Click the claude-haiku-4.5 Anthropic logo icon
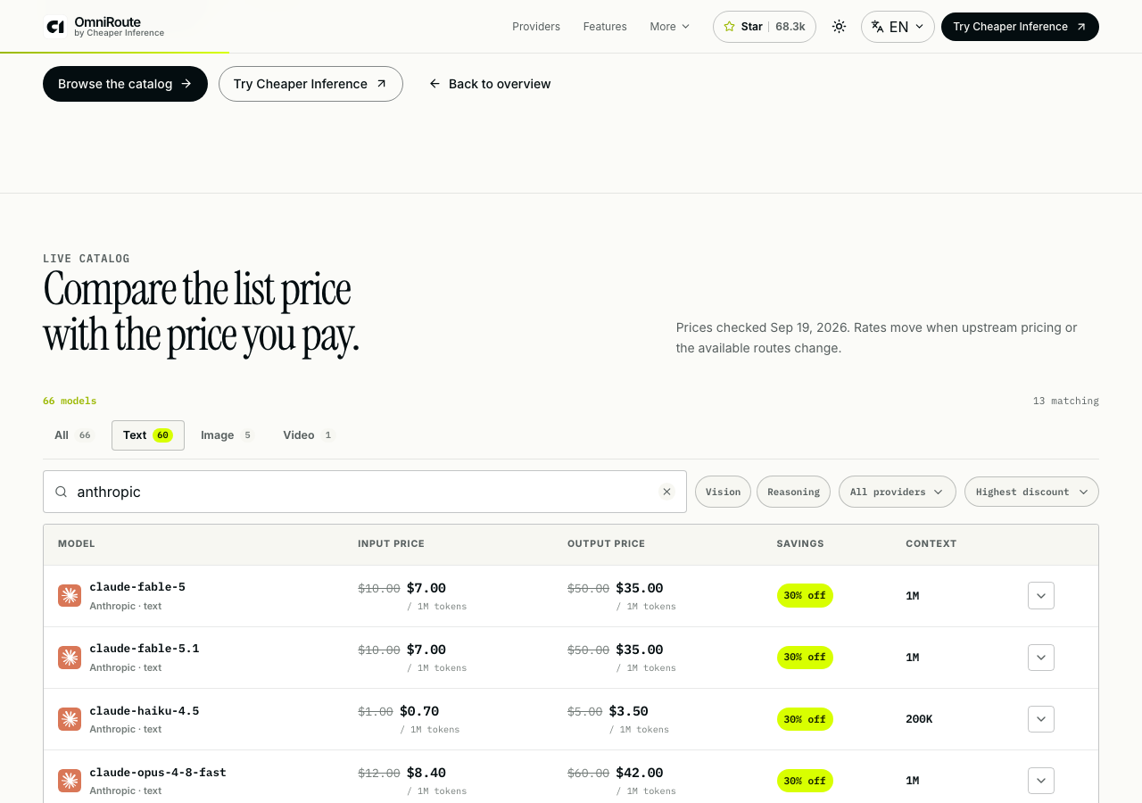1142x803 pixels. pos(70,719)
